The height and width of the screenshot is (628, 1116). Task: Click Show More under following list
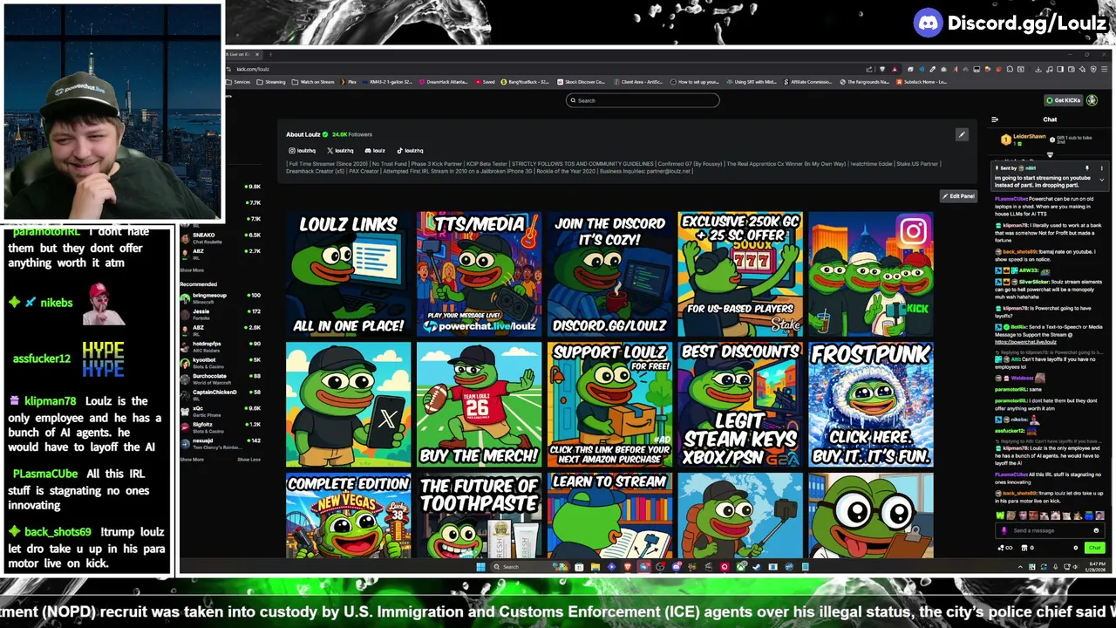(192, 270)
